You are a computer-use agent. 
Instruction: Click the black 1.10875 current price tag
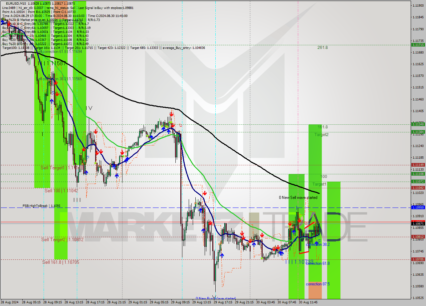coord(418,224)
